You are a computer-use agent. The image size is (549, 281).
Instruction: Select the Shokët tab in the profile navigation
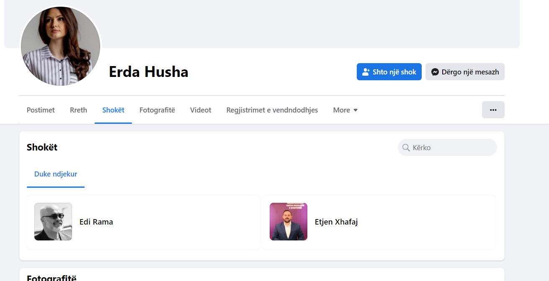pyautogui.click(x=113, y=110)
